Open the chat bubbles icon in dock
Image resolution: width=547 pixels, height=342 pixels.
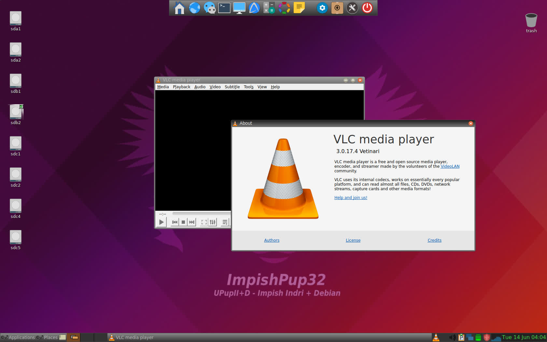[210, 8]
